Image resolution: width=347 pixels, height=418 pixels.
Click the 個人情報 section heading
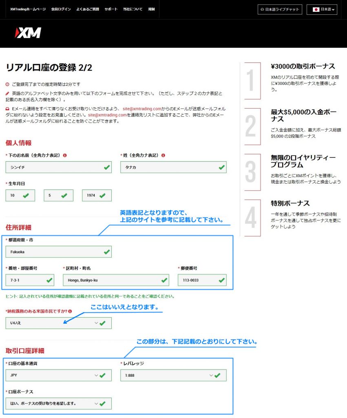point(19,143)
